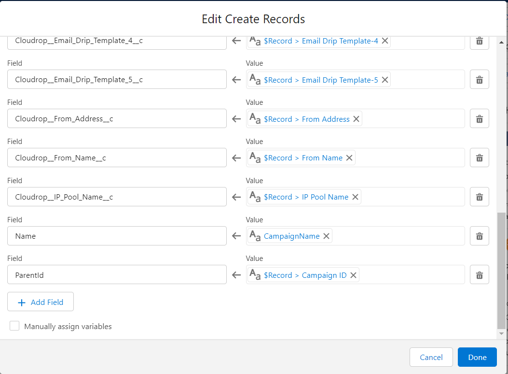The image size is (508, 374).
Task: Click the text icon beside From Name
Action: click(255, 158)
